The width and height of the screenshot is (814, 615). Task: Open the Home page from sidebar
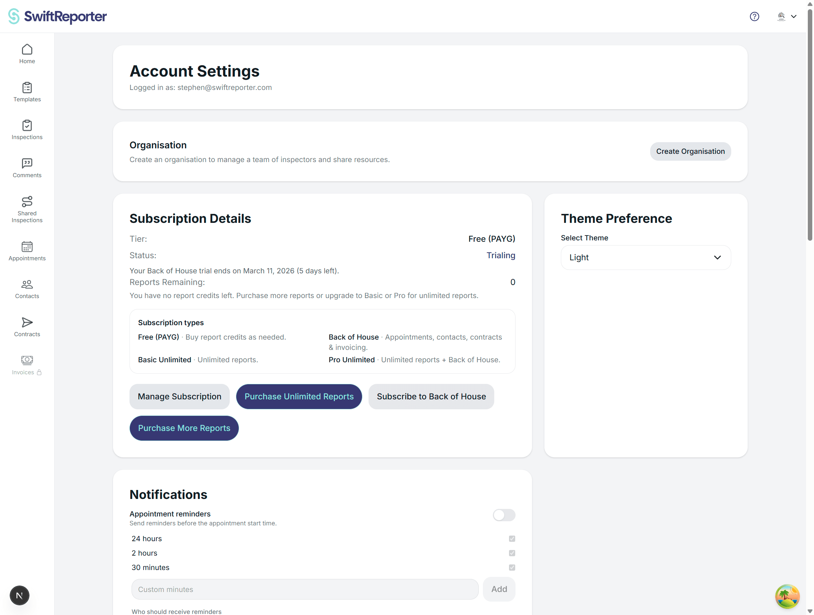point(27,54)
